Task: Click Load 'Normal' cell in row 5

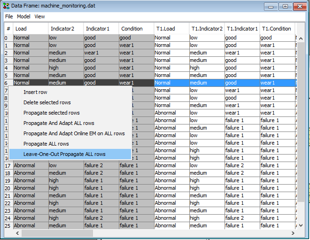Action: [x=31, y=75]
